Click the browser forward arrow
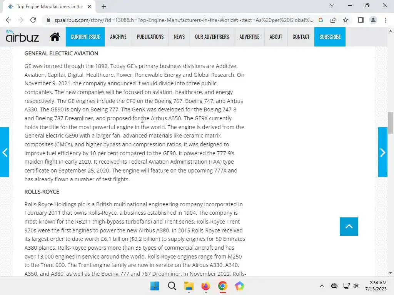 point(21,20)
